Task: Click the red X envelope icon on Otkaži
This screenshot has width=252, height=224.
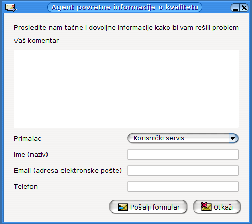Action: [207, 207]
